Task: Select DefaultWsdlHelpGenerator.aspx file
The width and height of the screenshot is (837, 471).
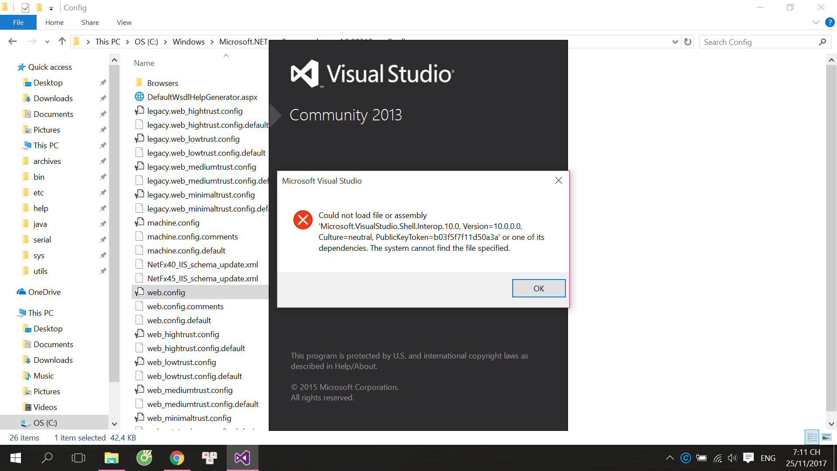Action: [x=202, y=97]
